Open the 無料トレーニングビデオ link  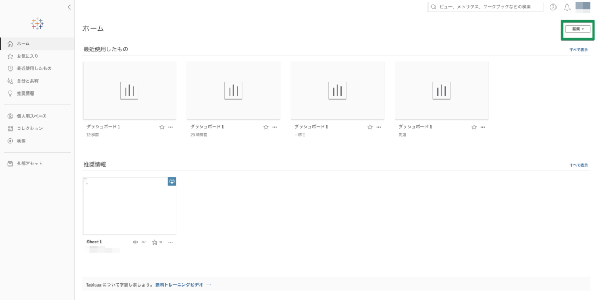(179, 285)
